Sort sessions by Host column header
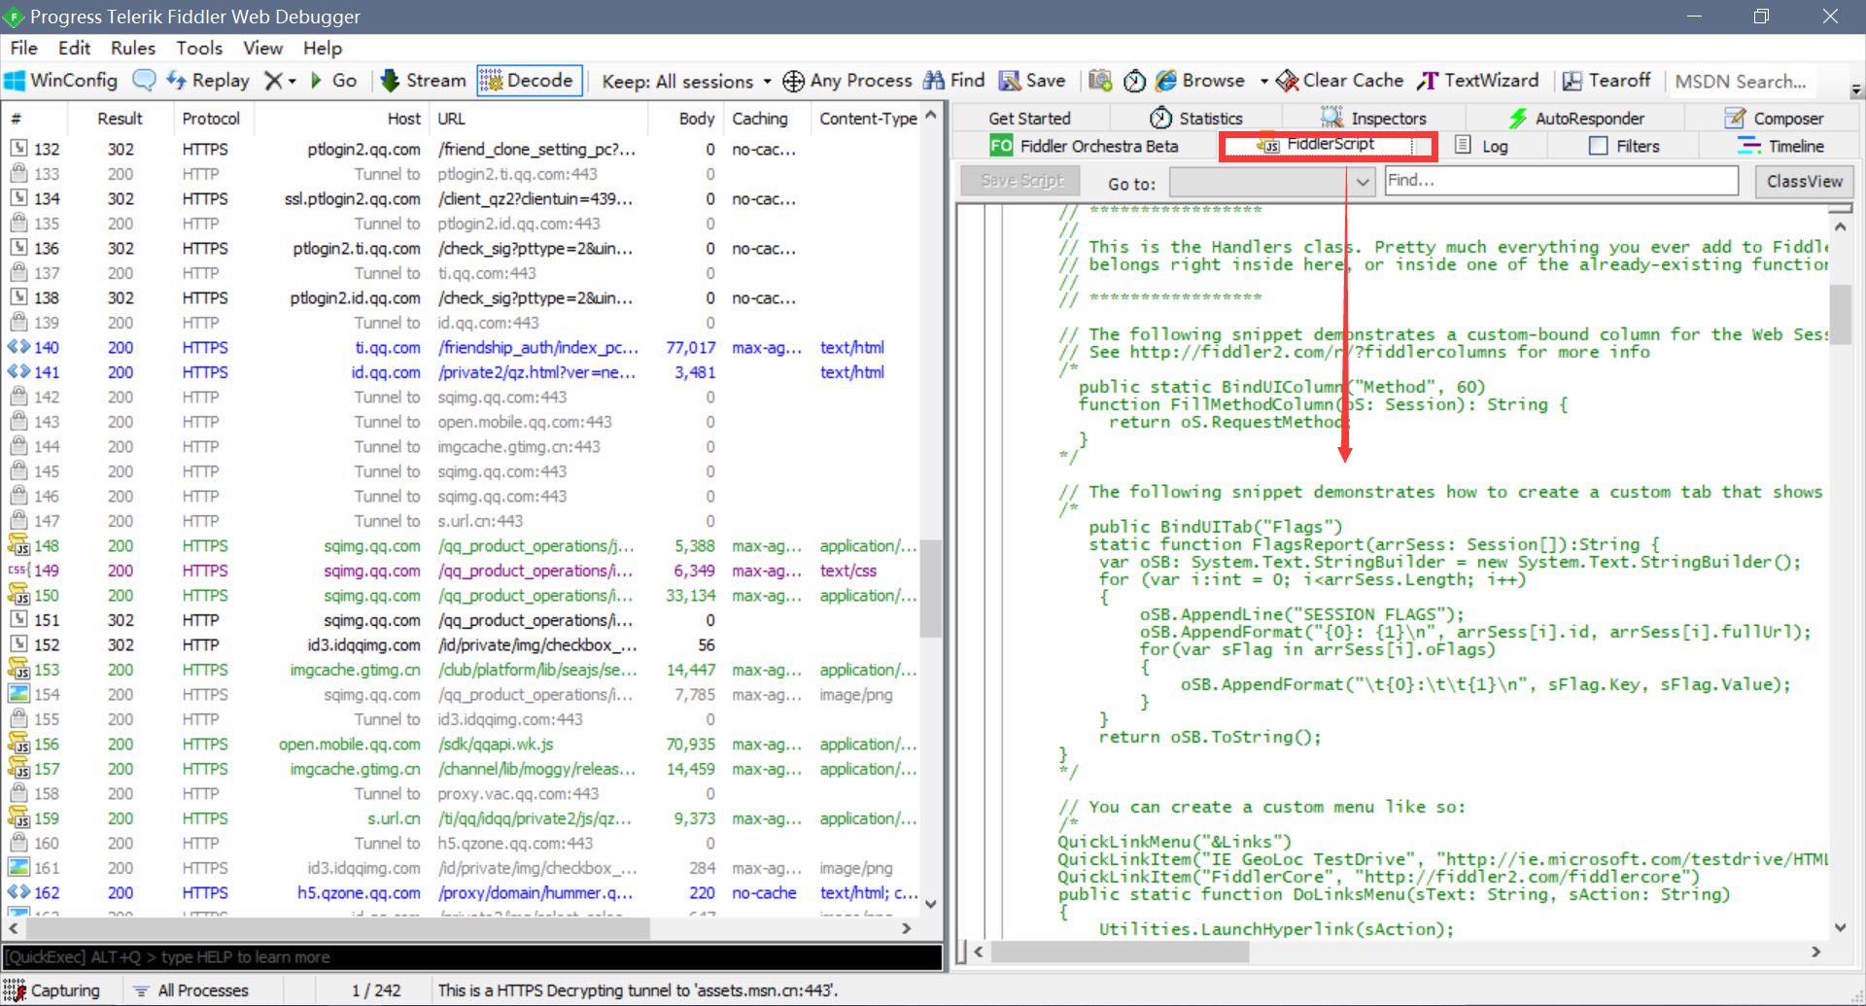The width and height of the screenshot is (1866, 1006). coord(342,119)
